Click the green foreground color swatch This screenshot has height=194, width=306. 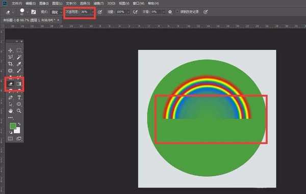click(x=13, y=126)
